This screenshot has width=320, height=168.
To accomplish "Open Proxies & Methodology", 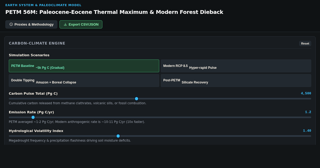I will [31, 24].
